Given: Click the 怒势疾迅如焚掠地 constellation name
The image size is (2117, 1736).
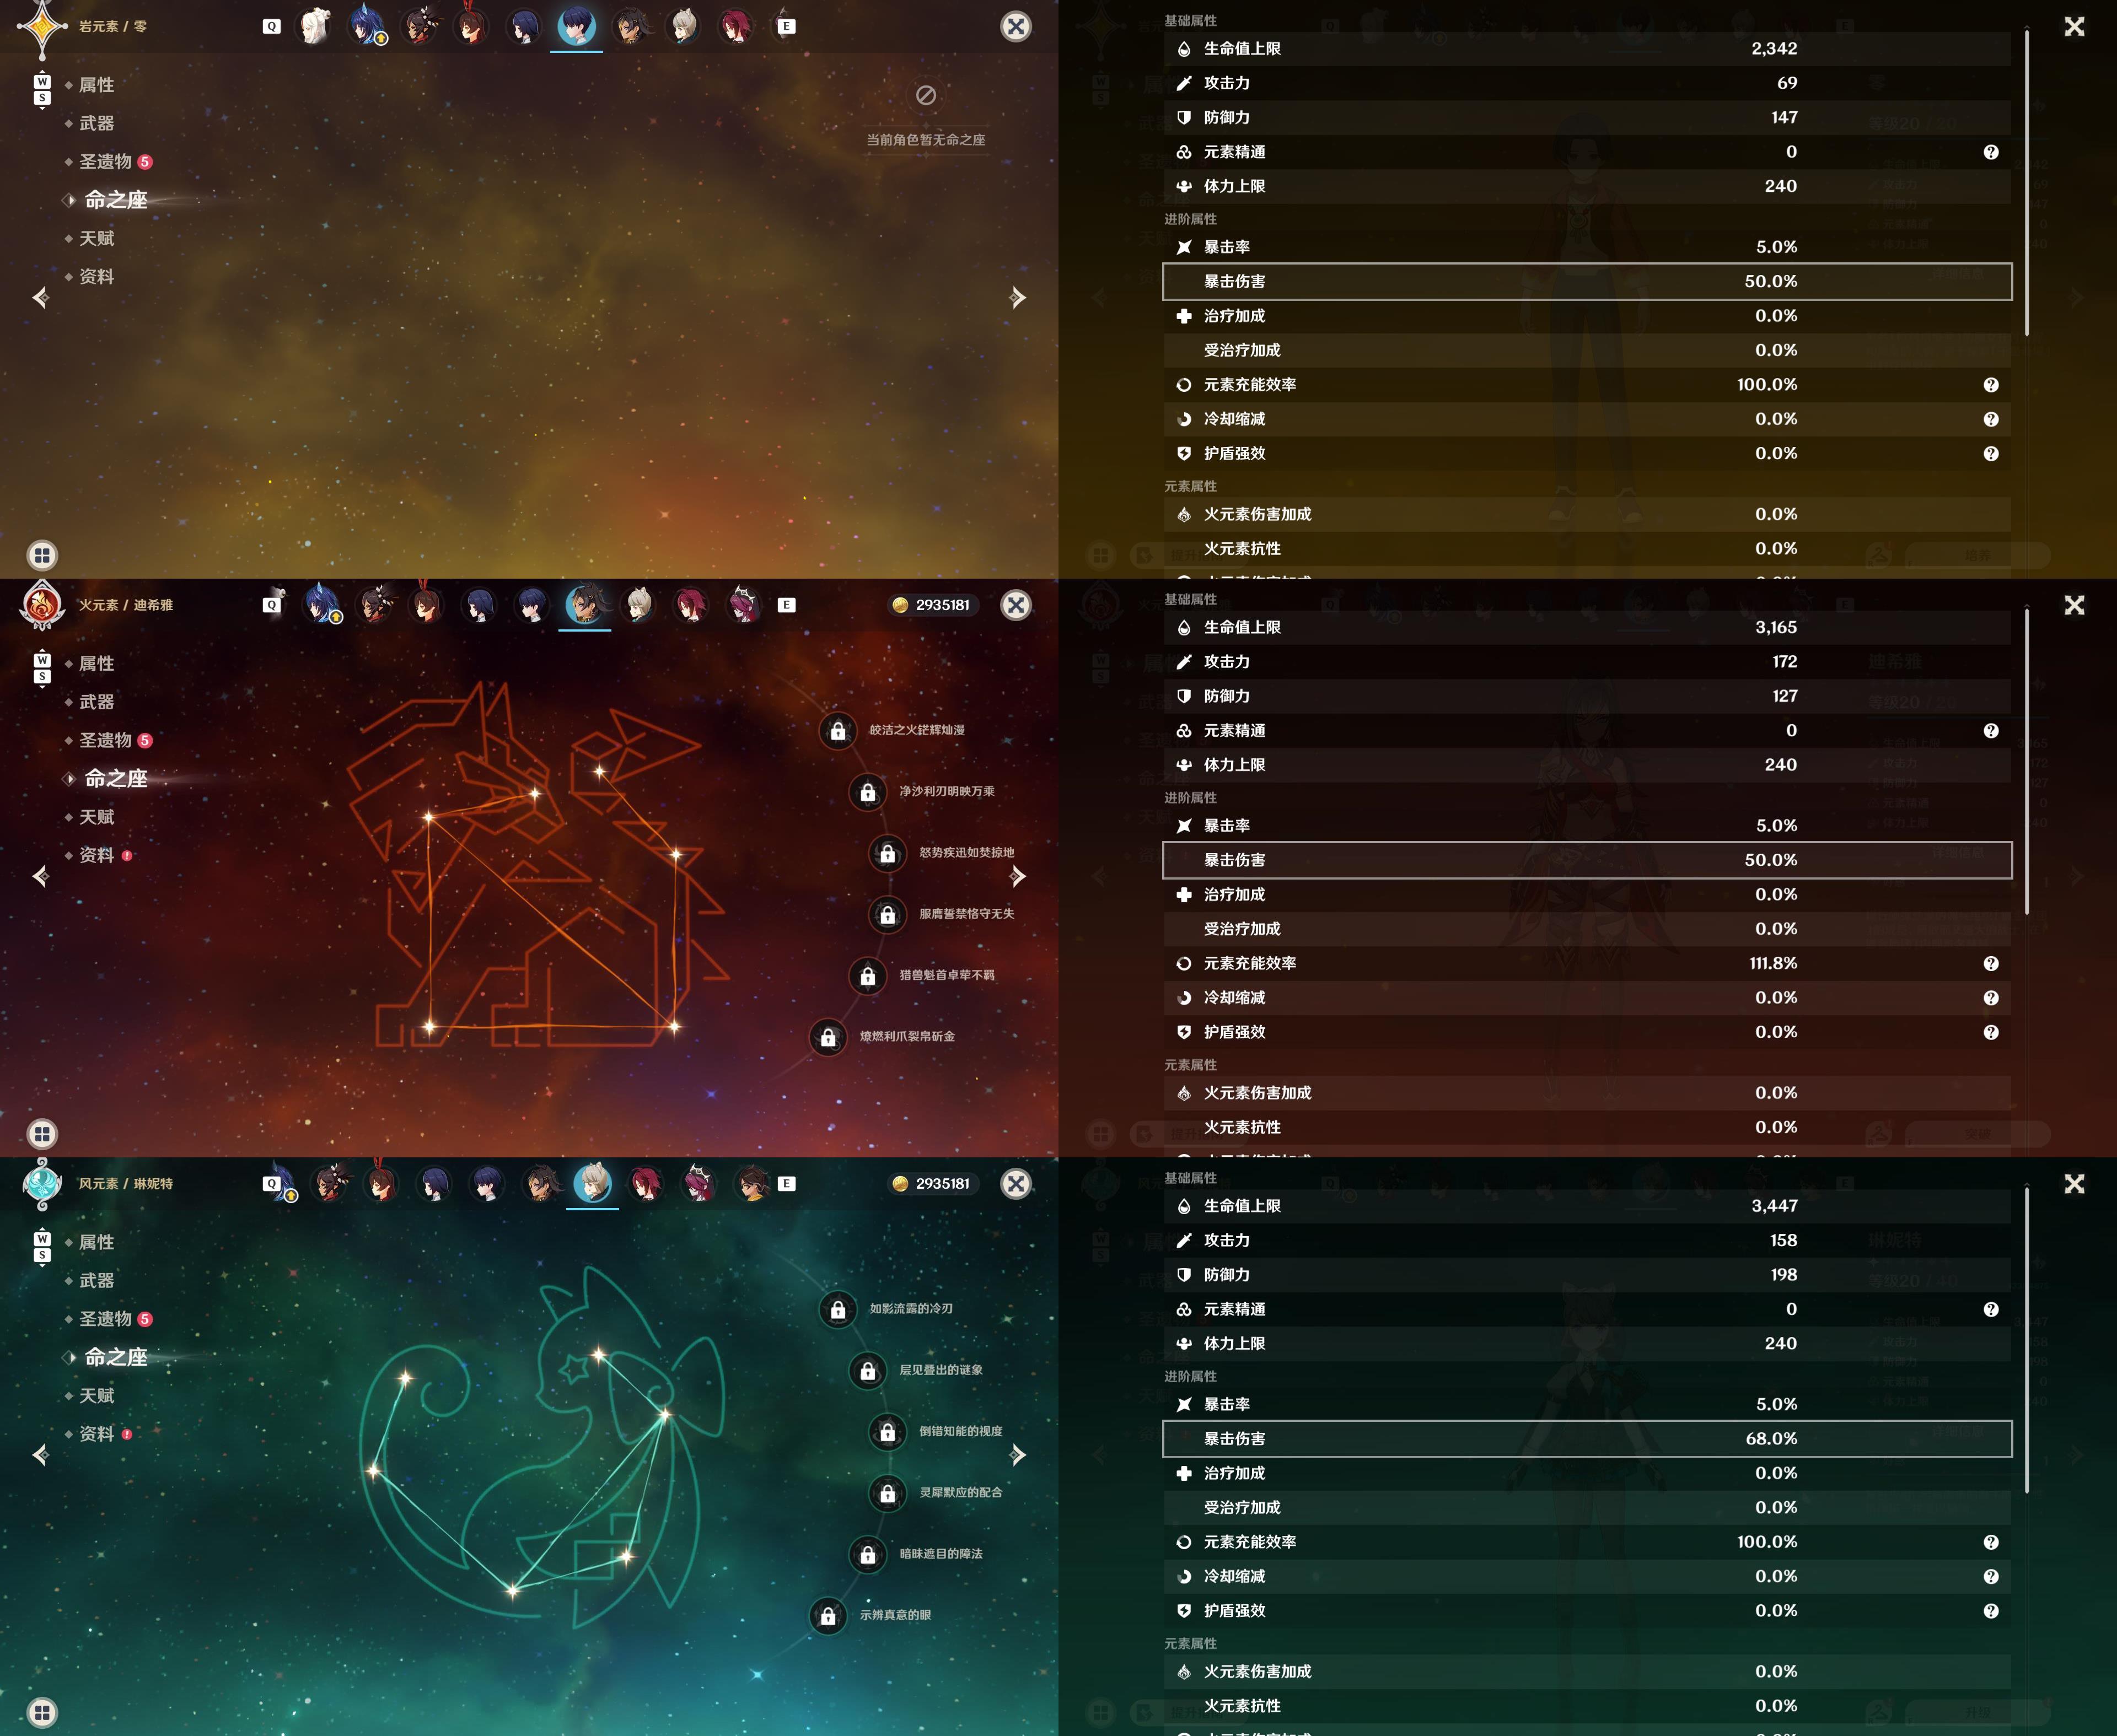Looking at the screenshot, I should click(966, 853).
